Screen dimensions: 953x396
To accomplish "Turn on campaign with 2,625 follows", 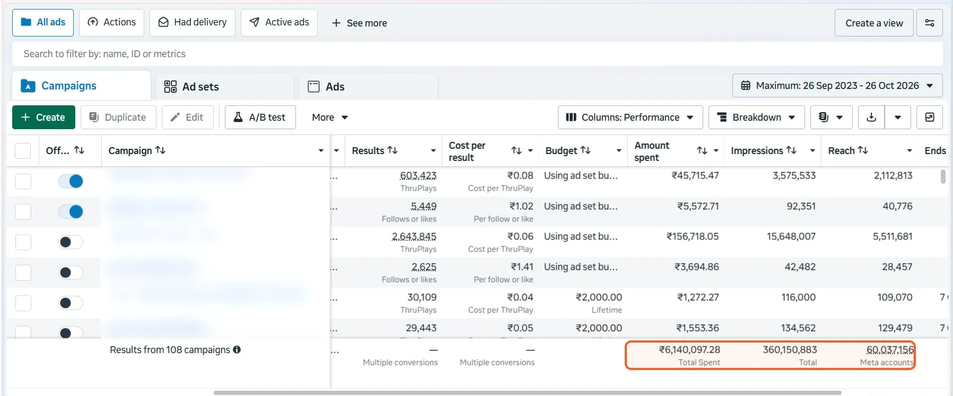I will coord(71,273).
